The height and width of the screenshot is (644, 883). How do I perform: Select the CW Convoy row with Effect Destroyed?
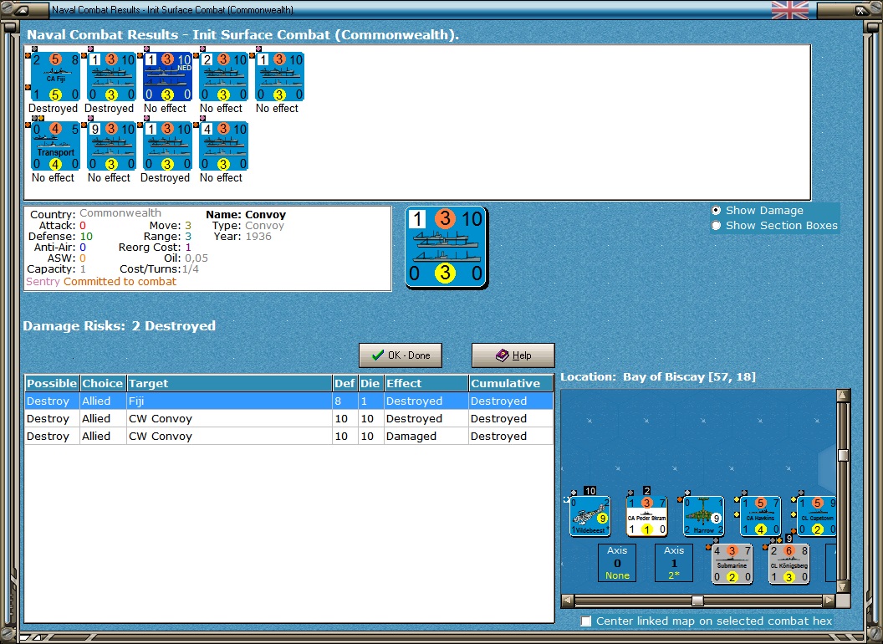pyautogui.click(x=288, y=419)
